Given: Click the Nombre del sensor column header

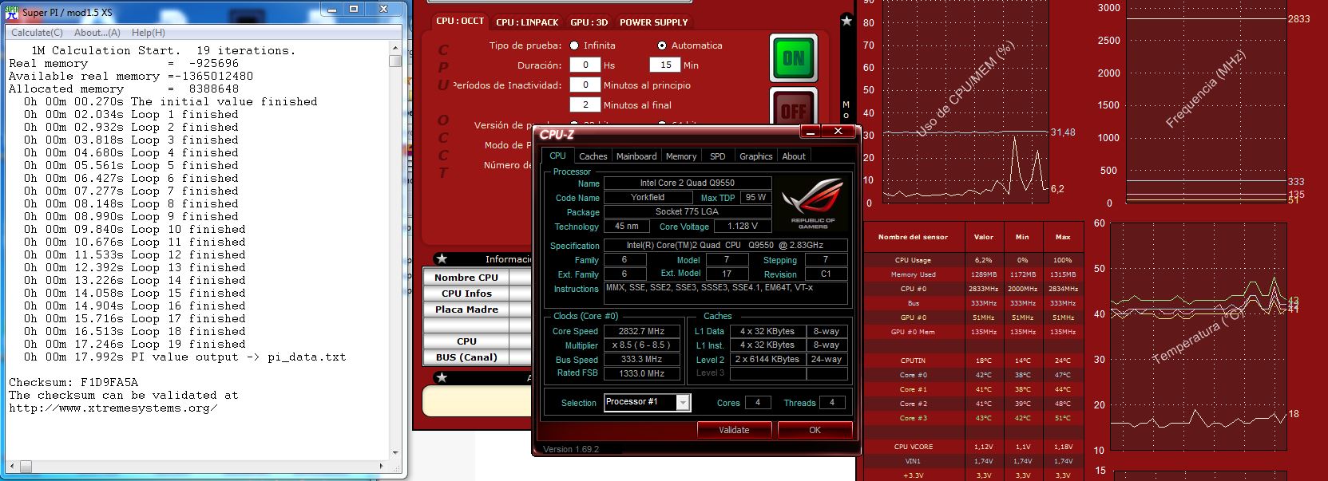Looking at the screenshot, I should coord(913,237).
